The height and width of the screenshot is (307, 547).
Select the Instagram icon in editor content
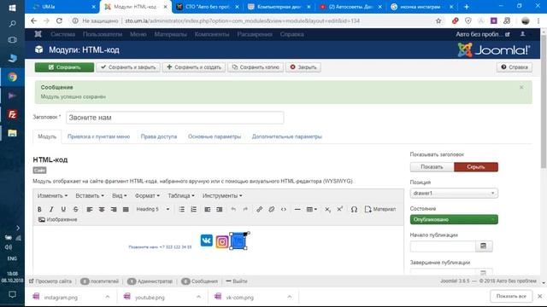[x=222, y=241]
